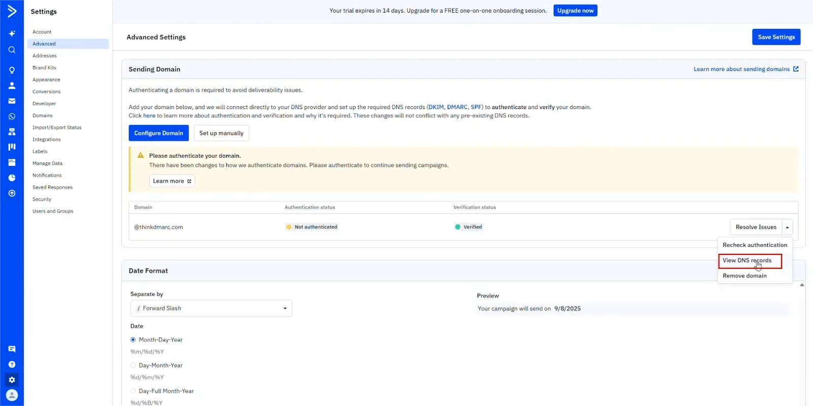Click Save Settings button
813x406 pixels.
point(776,37)
